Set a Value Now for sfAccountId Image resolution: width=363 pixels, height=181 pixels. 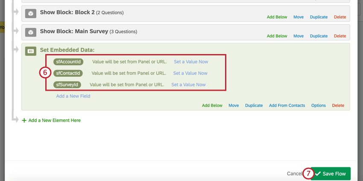coord(191,62)
